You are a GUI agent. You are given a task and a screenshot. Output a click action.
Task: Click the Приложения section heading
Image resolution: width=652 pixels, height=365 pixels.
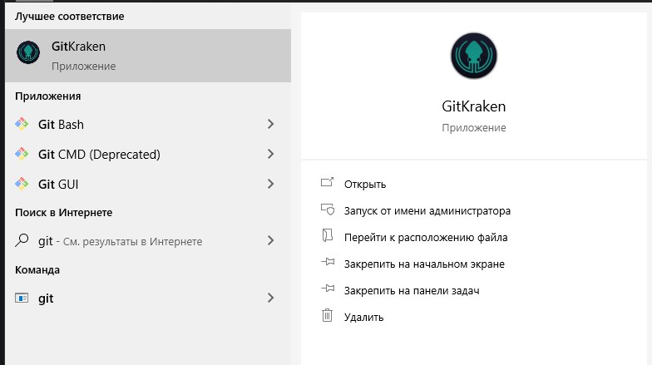(x=48, y=96)
